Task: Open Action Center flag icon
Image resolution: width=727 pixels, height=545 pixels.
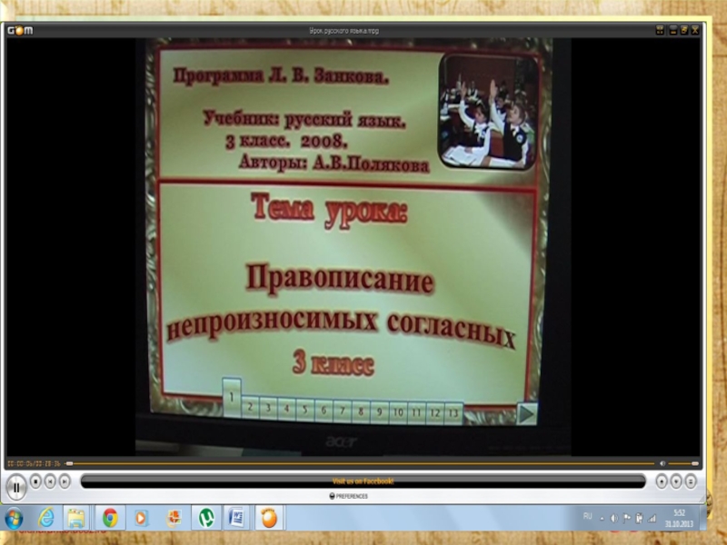Action: point(626,519)
